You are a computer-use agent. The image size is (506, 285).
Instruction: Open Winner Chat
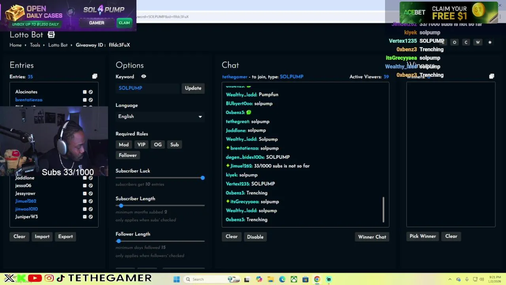tap(372, 237)
